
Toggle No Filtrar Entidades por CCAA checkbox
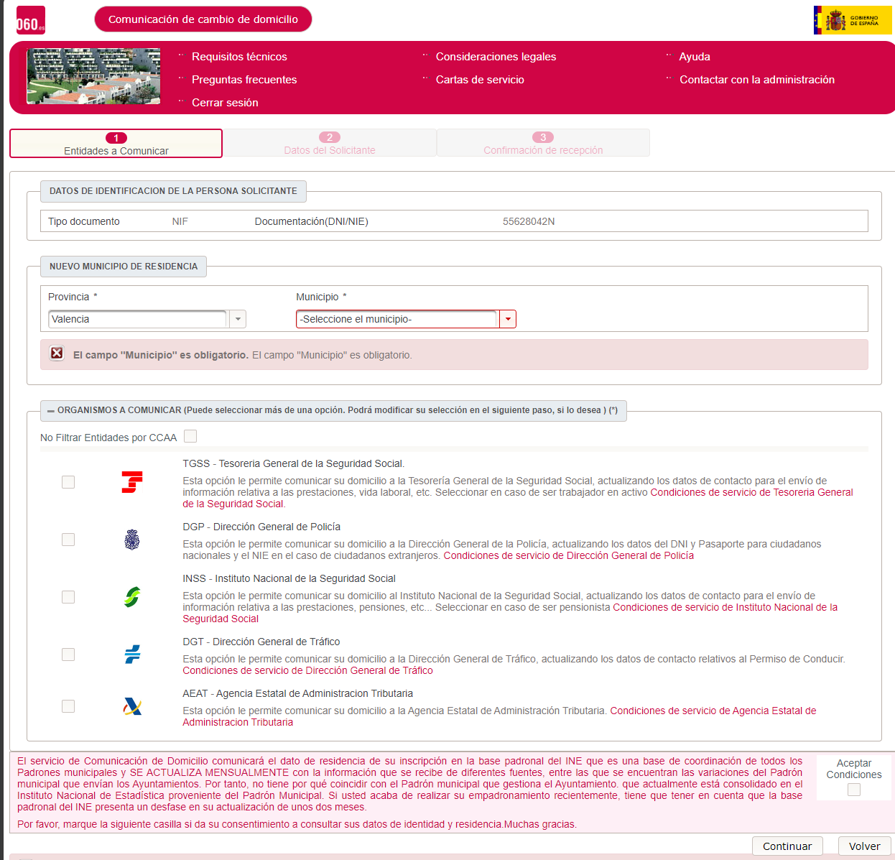click(190, 436)
